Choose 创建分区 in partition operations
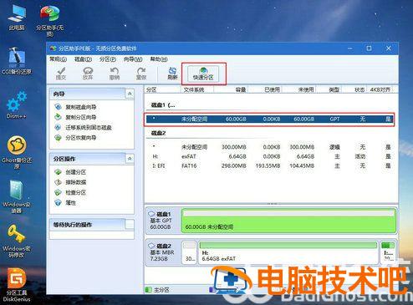This screenshot has width=413, height=305. coord(70,172)
